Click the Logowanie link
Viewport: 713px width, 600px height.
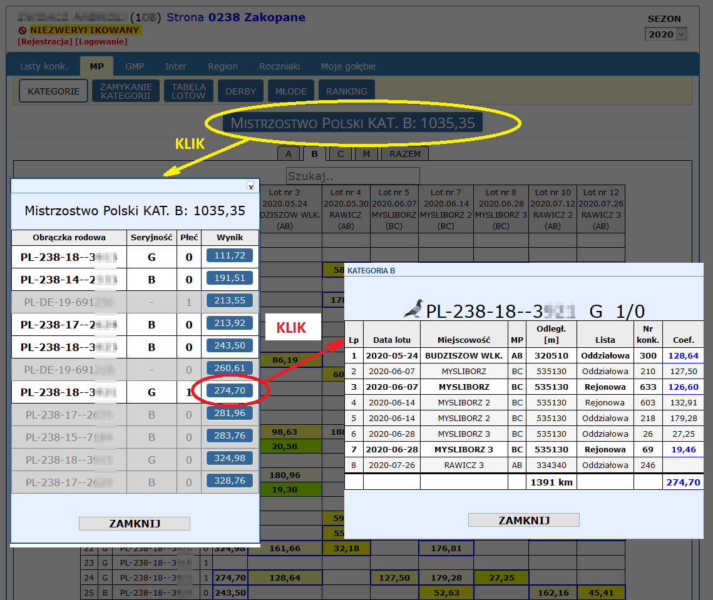point(101,41)
